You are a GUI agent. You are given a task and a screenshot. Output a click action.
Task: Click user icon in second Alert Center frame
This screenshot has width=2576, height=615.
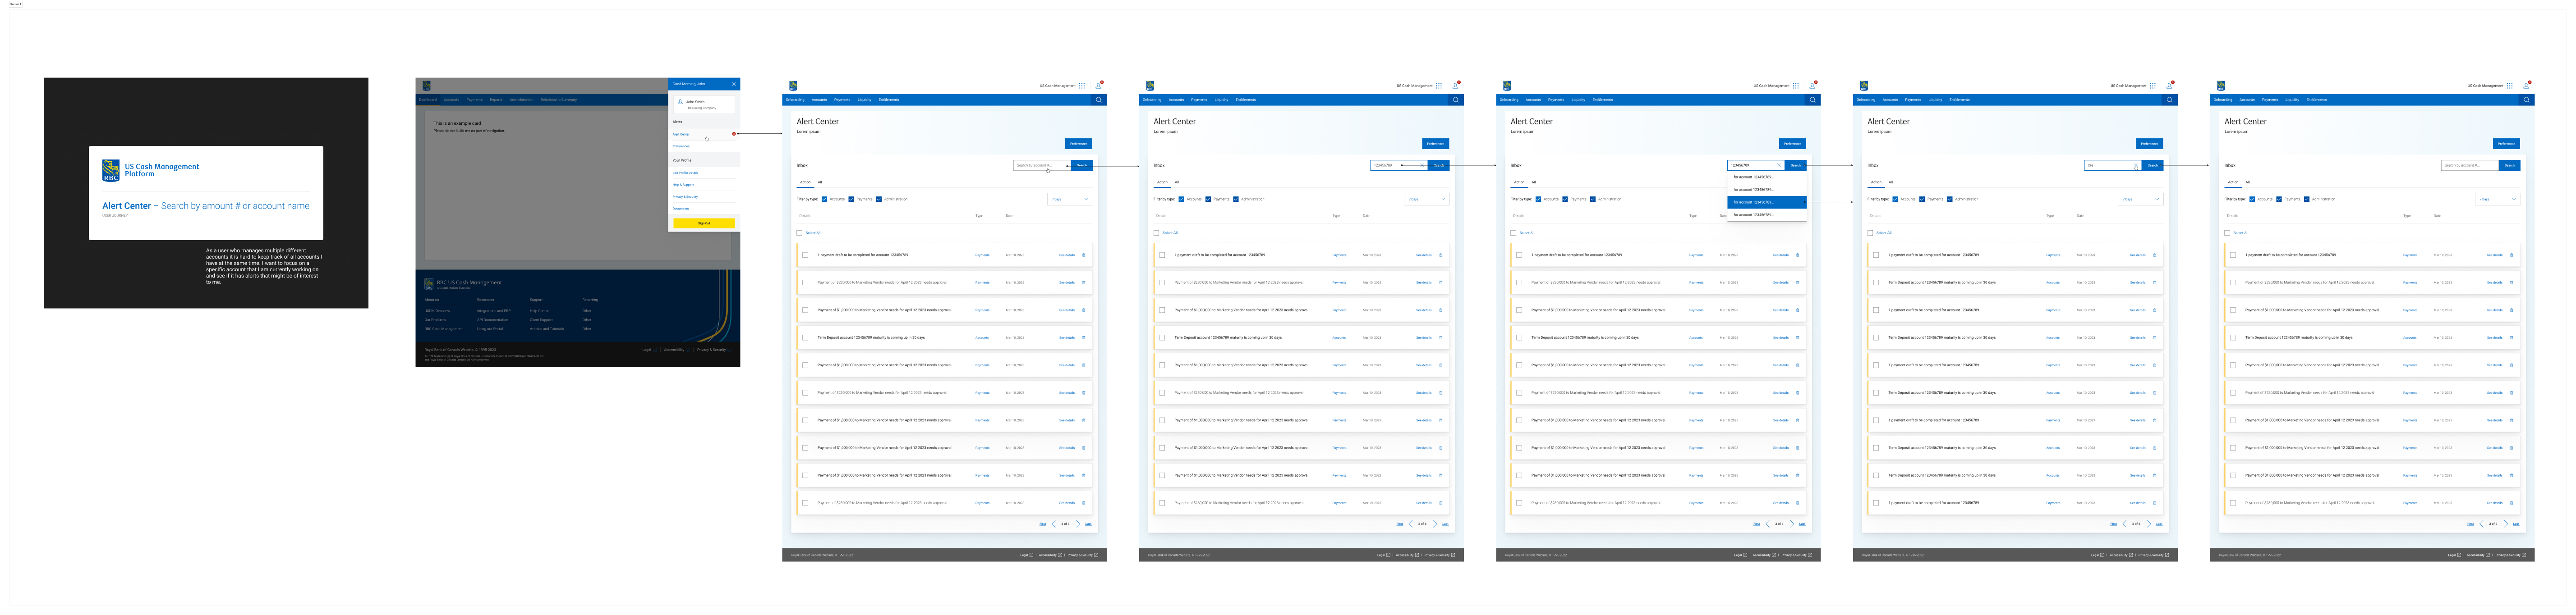click(1455, 86)
